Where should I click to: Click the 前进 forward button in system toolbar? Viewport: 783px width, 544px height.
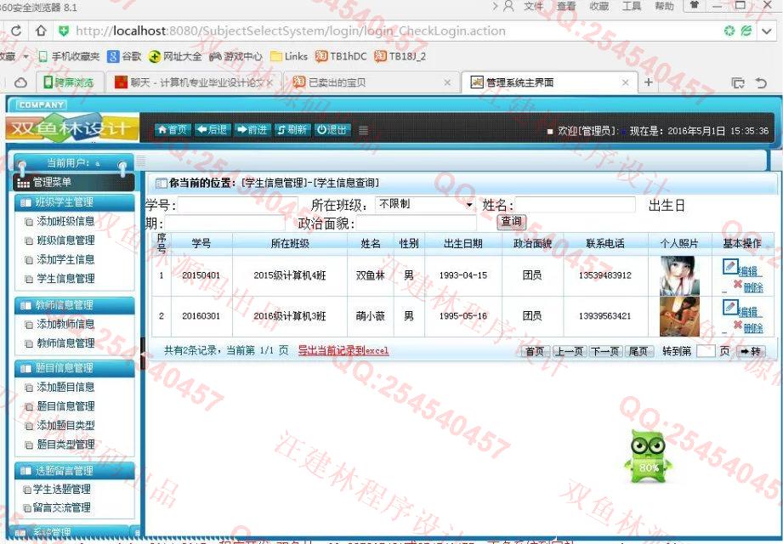click(x=252, y=130)
